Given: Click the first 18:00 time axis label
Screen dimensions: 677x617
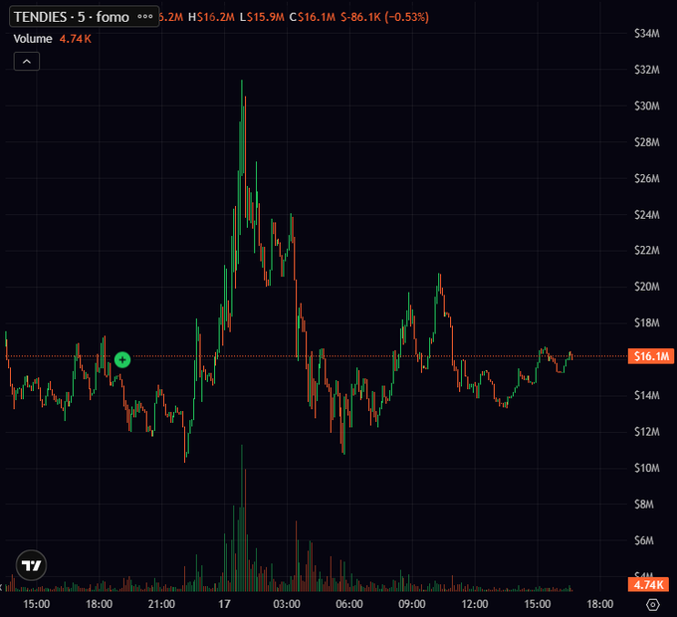Looking at the screenshot, I should pos(99,604).
